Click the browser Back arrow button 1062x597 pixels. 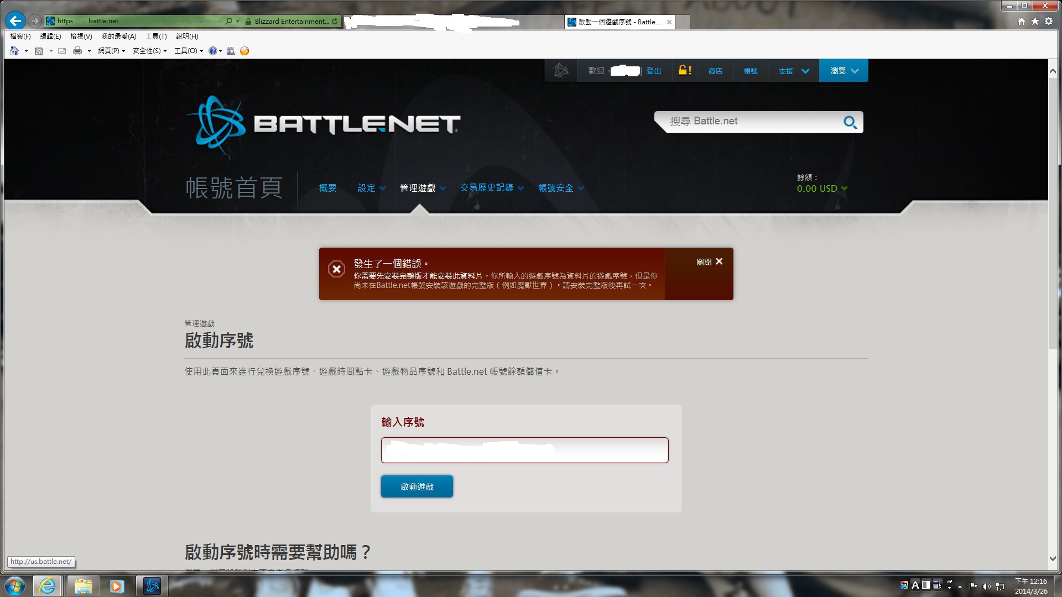click(x=15, y=21)
